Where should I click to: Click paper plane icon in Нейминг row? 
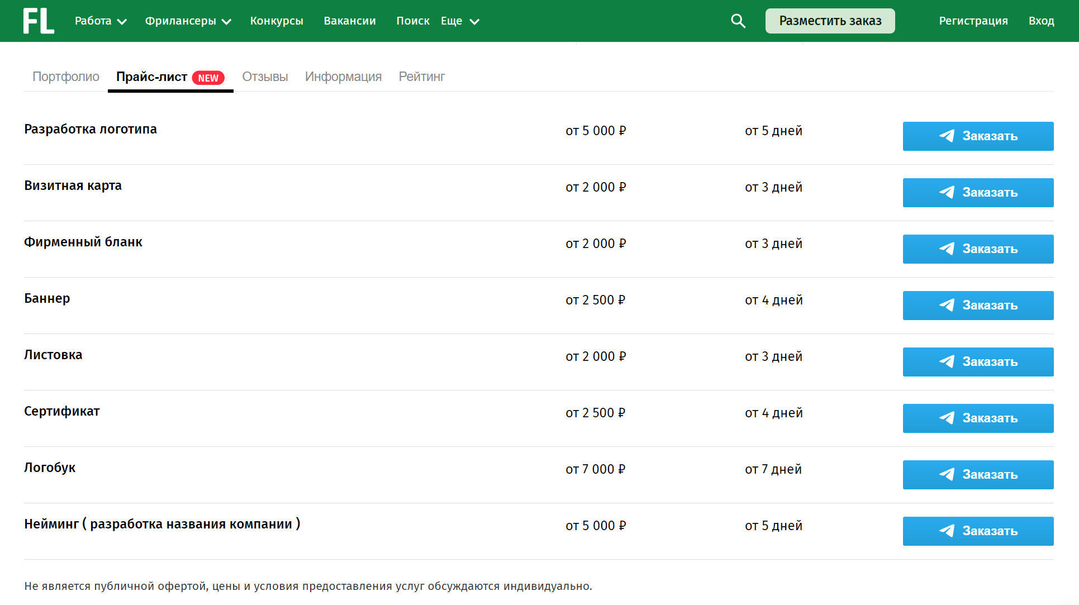[947, 531]
